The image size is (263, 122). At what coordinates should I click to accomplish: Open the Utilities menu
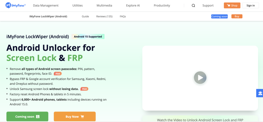78,6
